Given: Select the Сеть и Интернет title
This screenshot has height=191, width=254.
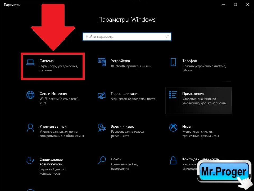Looking at the screenshot, I should (53, 94).
